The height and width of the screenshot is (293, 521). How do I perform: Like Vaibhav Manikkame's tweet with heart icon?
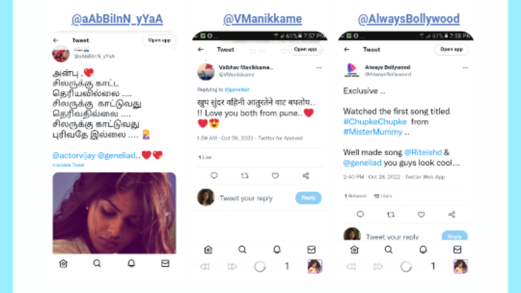[275, 176]
